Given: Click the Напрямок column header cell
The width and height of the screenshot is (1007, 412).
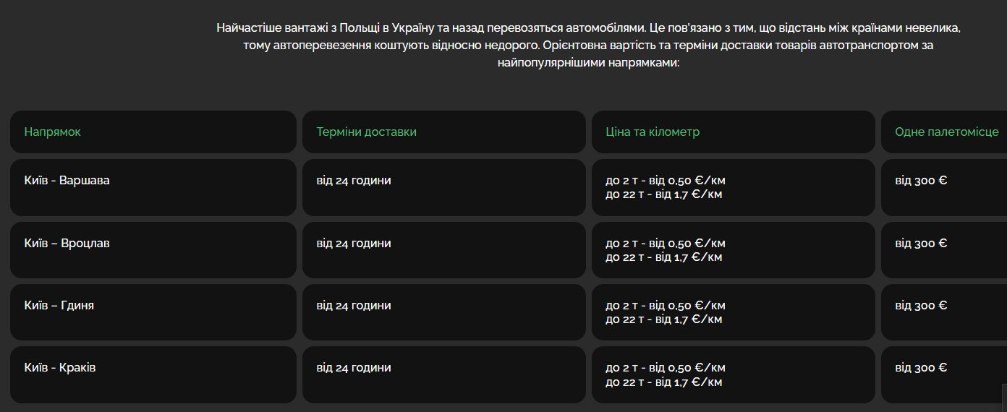Looking at the screenshot, I should click(153, 132).
